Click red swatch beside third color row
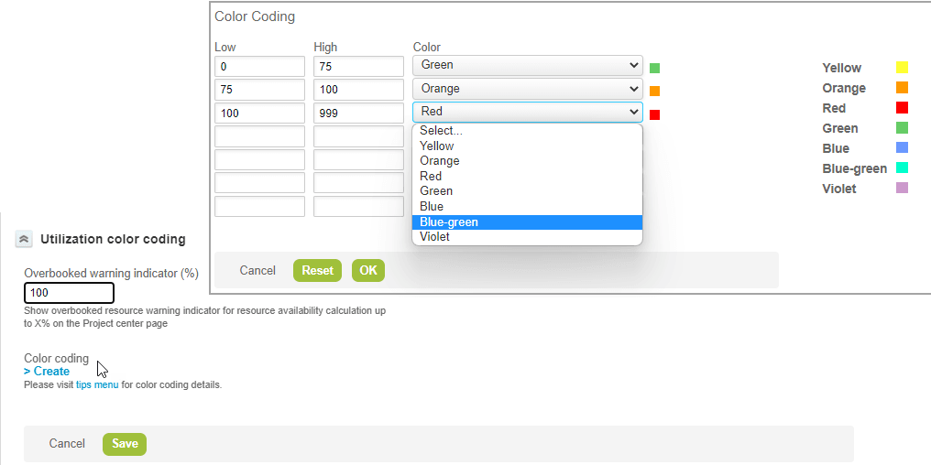931x465 pixels. click(x=655, y=115)
